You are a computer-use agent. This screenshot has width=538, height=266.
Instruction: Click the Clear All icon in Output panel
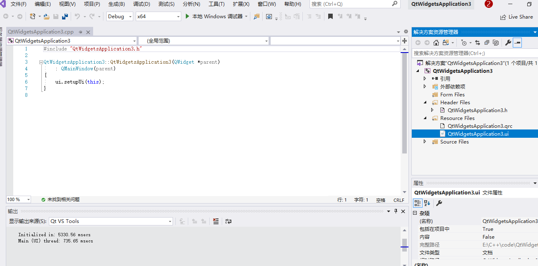(x=216, y=221)
